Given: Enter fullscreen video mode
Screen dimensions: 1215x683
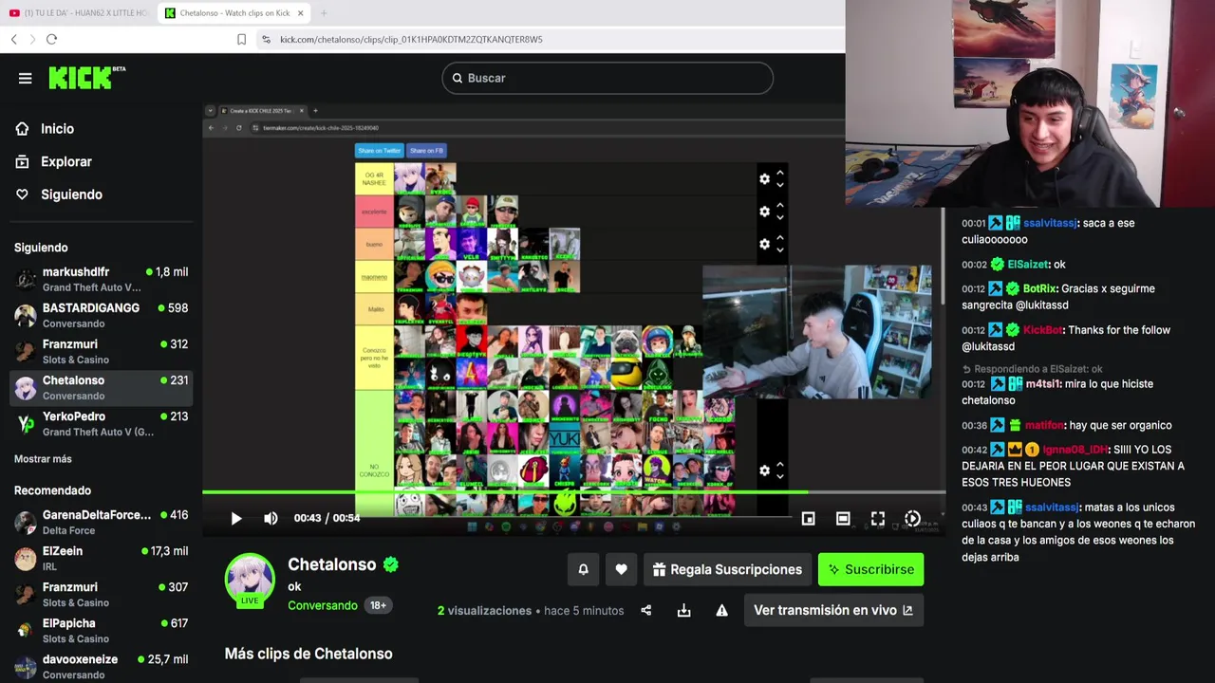Looking at the screenshot, I should pyautogui.click(x=878, y=518).
